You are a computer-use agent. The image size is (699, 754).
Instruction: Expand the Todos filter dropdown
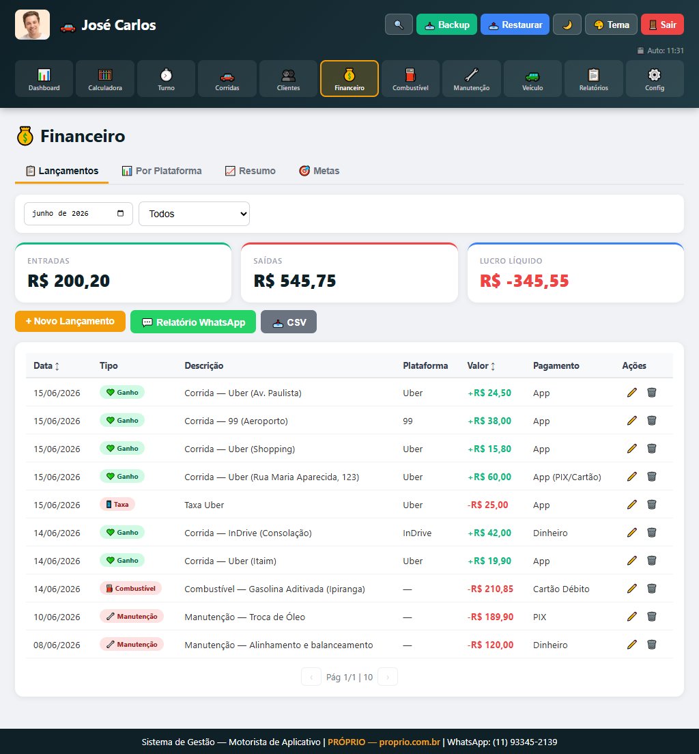pyautogui.click(x=195, y=214)
